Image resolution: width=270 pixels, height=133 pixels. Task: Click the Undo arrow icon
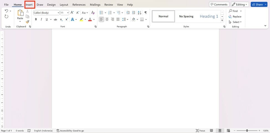(6, 11)
